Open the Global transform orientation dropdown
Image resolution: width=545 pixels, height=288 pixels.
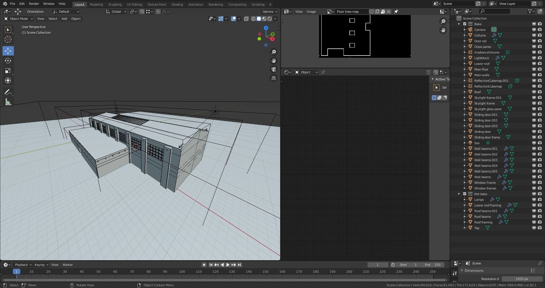pyautogui.click(x=116, y=12)
